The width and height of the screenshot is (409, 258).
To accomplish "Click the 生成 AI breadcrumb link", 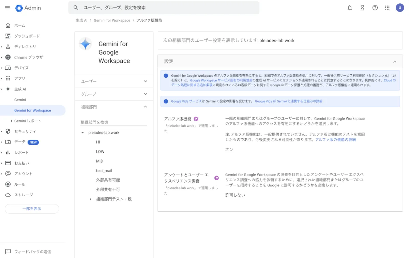I will pyautogui.click(x=81, y=20).
